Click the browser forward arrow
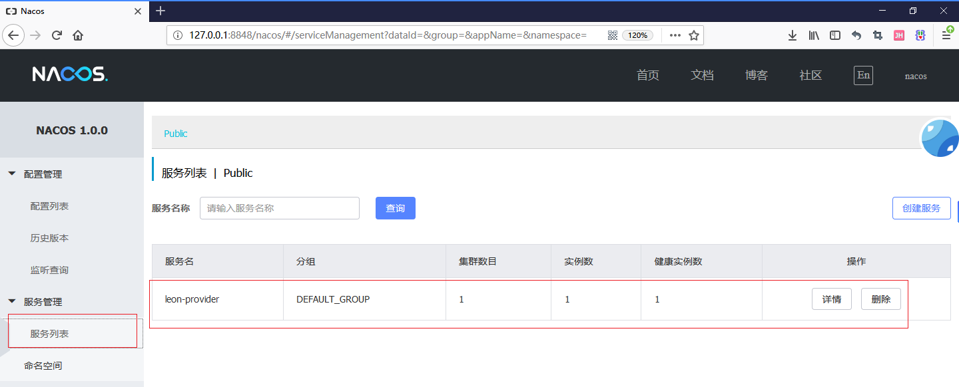The height and width of the screenshot is (387, 959). click(x=36, y=35)
